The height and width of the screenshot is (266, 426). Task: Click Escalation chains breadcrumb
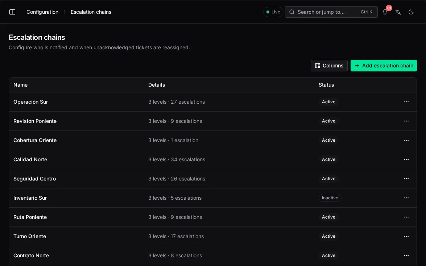(x=91, y=12)
